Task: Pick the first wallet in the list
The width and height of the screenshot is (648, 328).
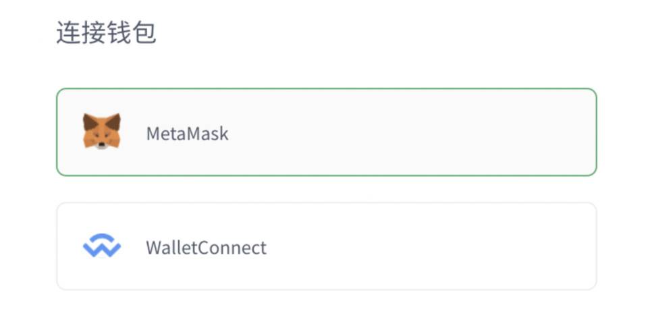Action: click(x=326, y=132)
